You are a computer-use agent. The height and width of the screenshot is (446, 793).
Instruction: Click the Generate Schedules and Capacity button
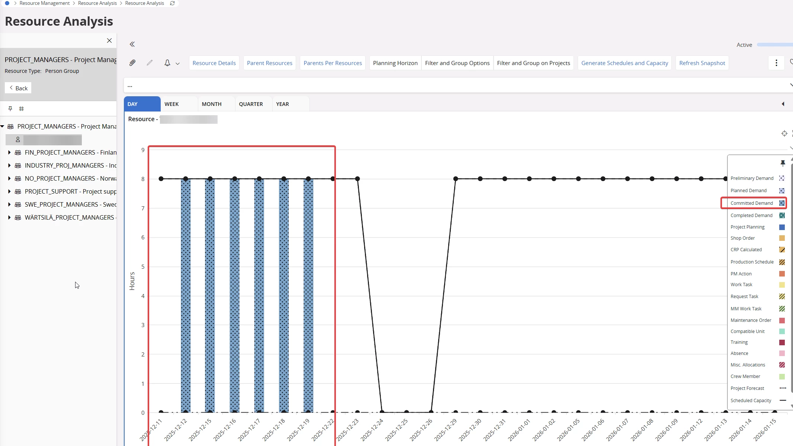coord(625,63)
